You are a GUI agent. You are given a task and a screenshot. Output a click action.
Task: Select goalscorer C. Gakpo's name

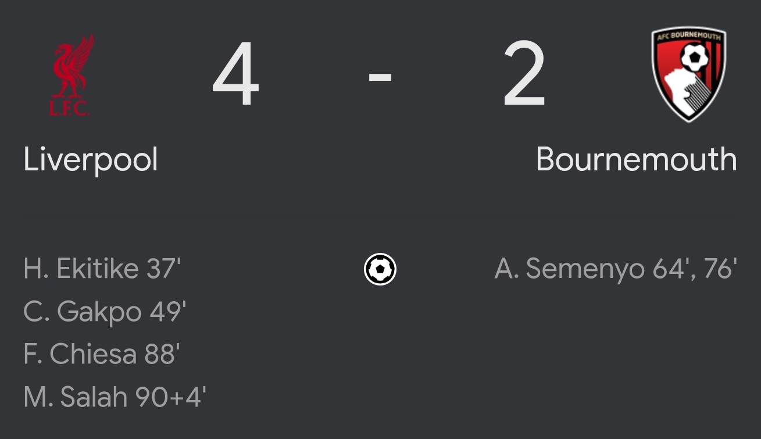pyautogui.click(x=83, y=312)
